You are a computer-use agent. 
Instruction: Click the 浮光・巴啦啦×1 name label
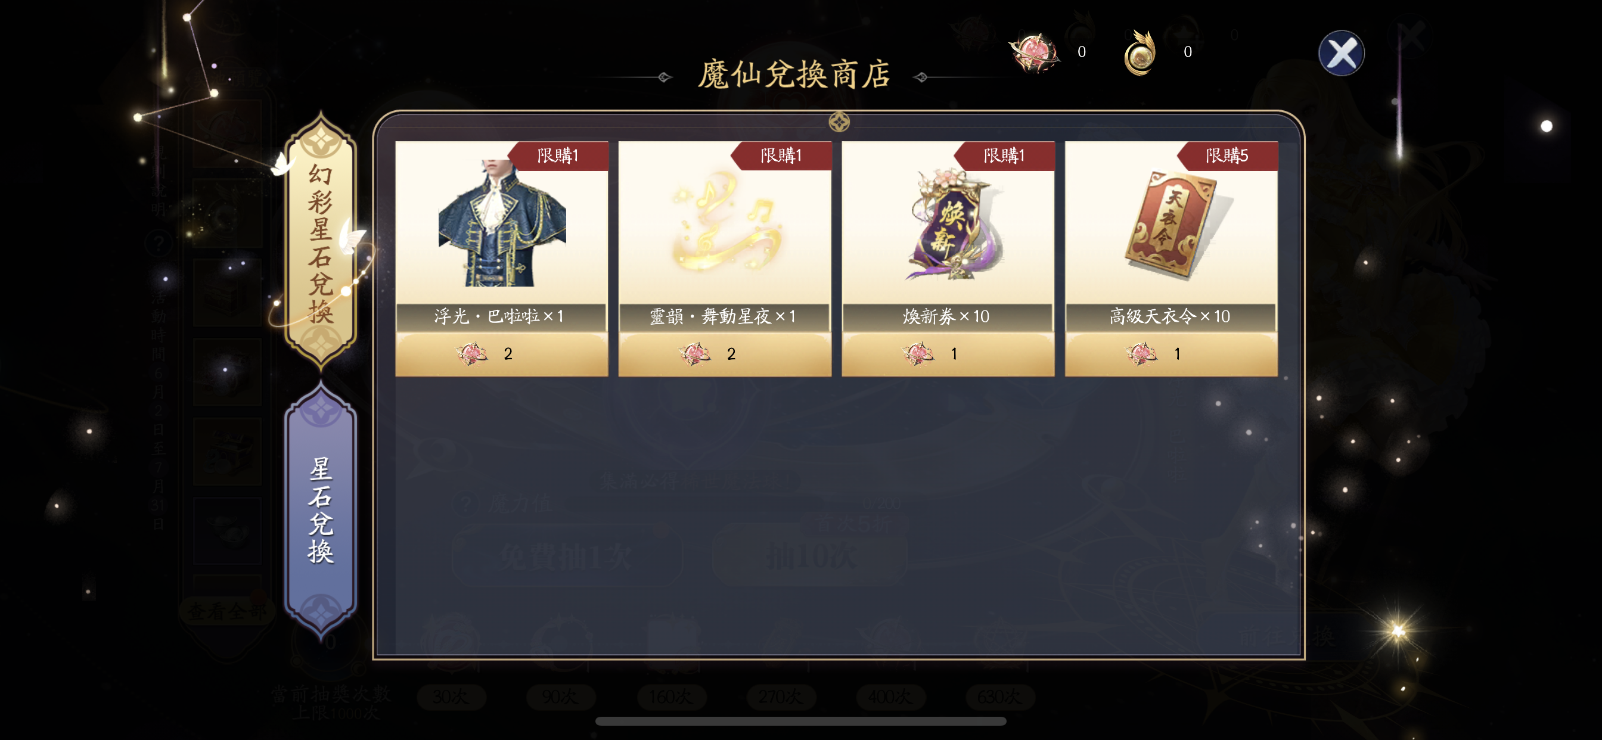[499, 316]
